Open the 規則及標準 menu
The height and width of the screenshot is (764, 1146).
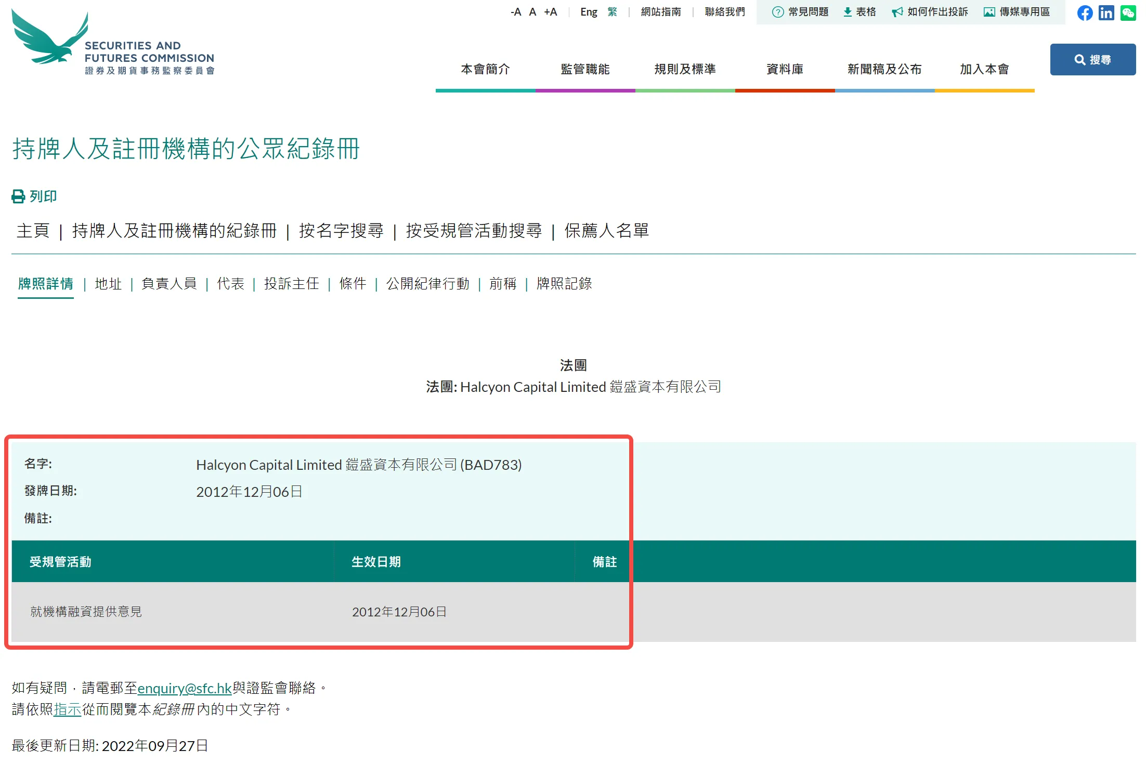685,69
